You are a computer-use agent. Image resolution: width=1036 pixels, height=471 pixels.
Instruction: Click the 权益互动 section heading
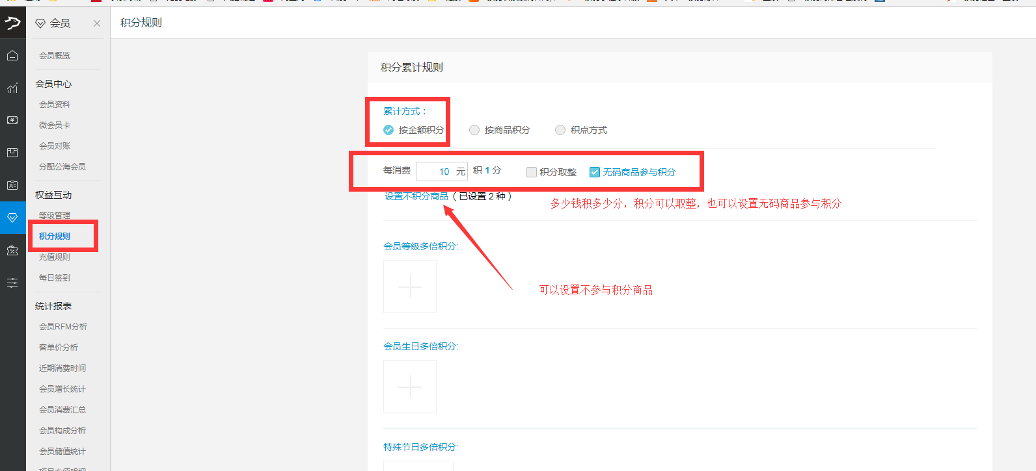(x=53, y=195)
